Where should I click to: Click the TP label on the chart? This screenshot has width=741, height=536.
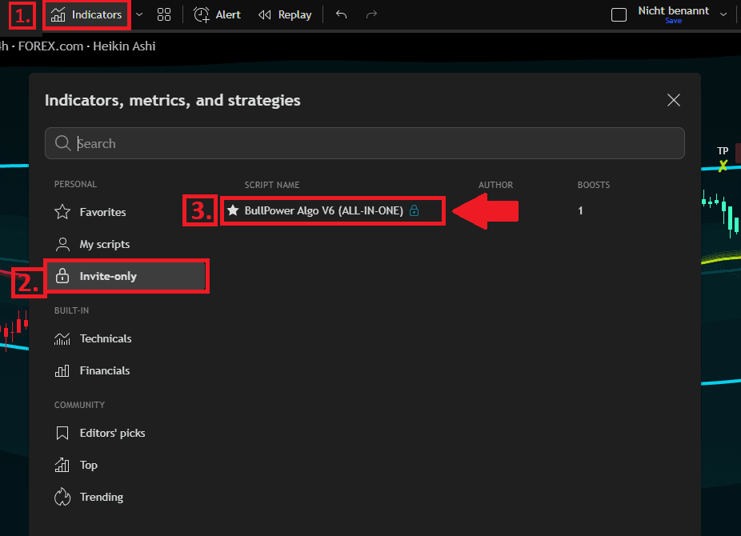coord(723,151)
